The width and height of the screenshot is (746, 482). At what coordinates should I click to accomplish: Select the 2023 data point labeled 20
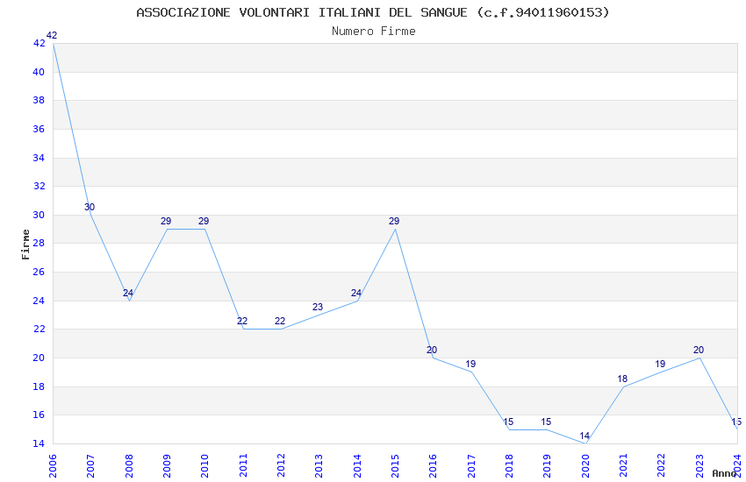(699, 350)
